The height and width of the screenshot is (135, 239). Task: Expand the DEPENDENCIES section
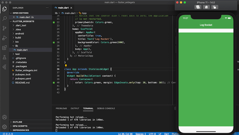tap(21, 130)
